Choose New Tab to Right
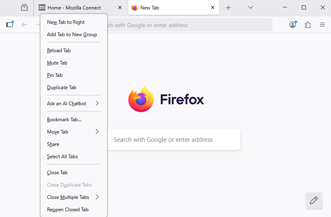 click(74, 22)
